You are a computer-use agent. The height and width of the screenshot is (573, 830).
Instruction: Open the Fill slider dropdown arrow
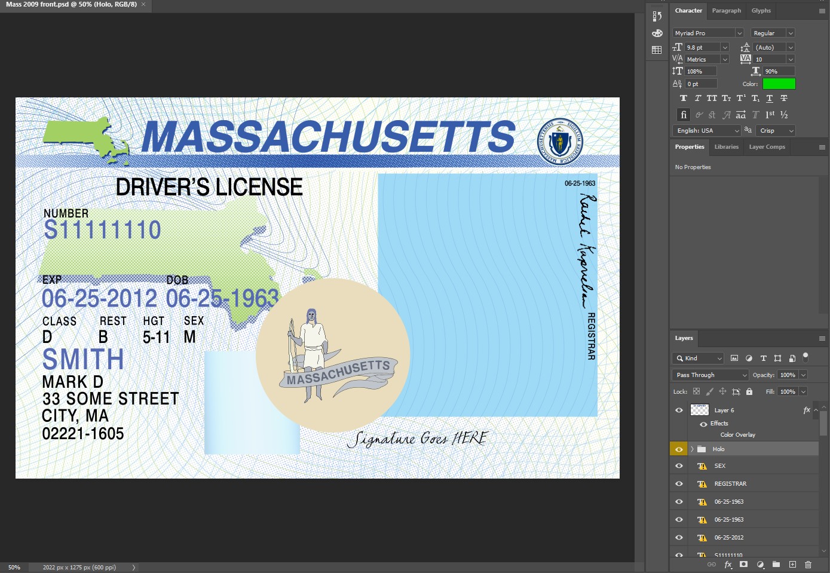click(x=803, y=391)
